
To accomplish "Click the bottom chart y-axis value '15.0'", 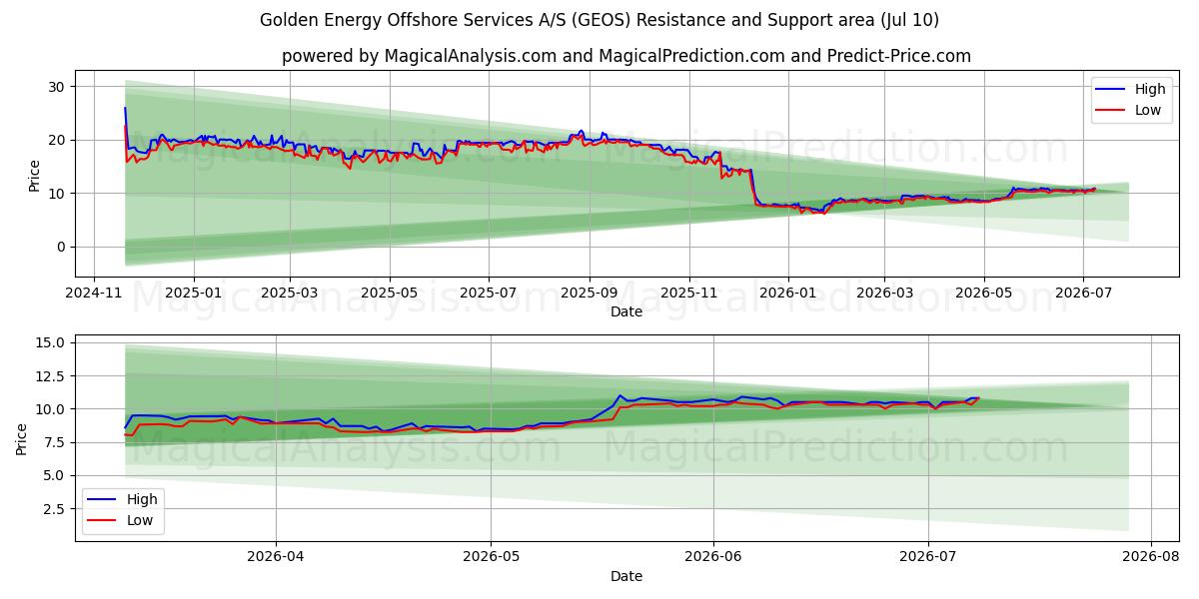I will (x=52, y=342).
